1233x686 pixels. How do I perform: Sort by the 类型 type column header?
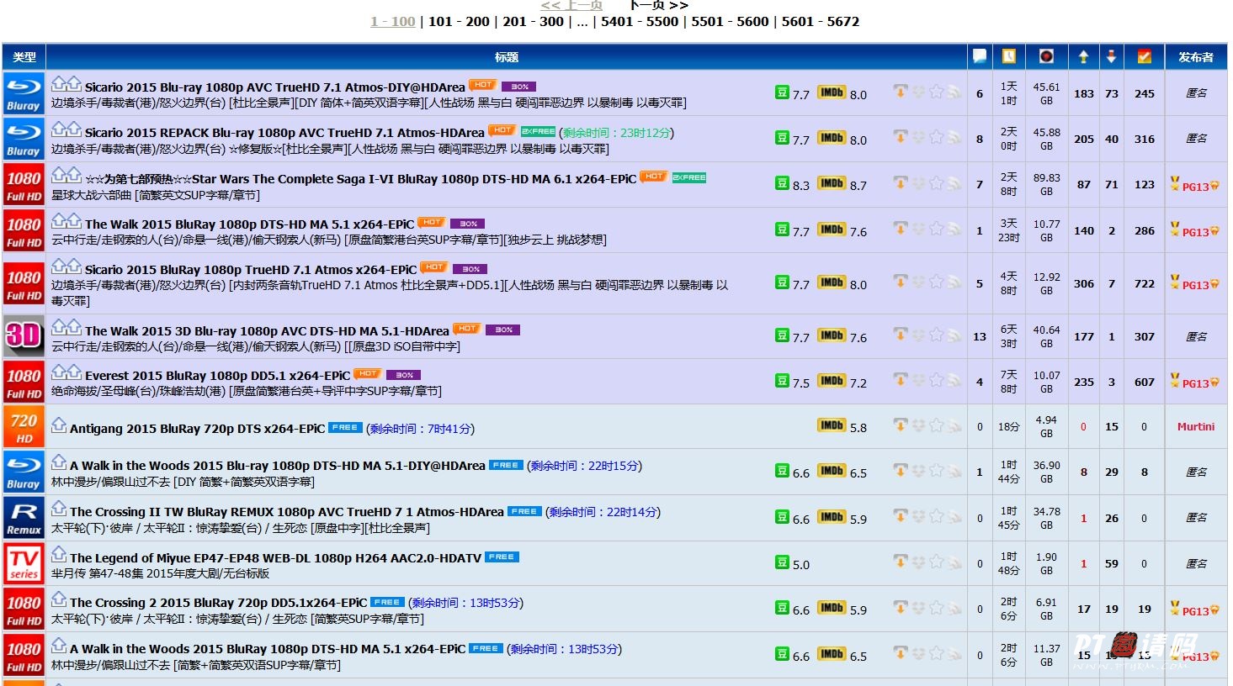point(24,56)
